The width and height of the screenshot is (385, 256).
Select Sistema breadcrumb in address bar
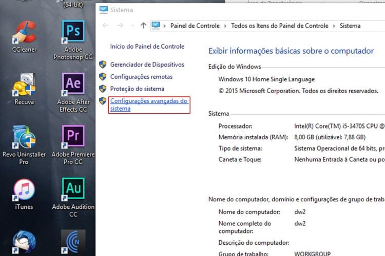(x=350, y=26)
